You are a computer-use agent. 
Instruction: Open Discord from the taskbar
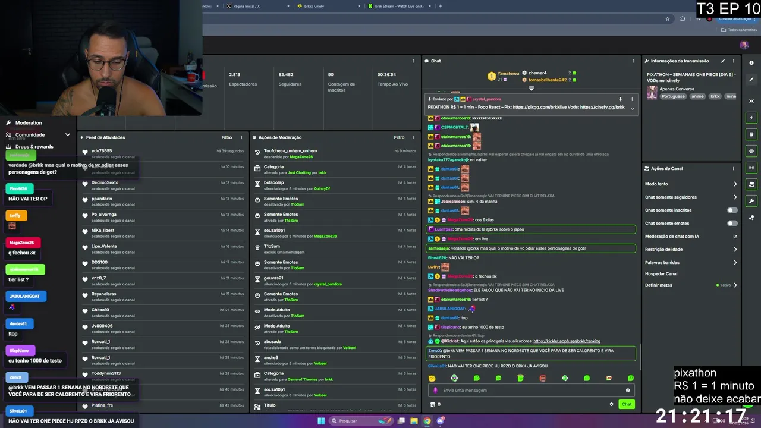click(x=441, y=421)
